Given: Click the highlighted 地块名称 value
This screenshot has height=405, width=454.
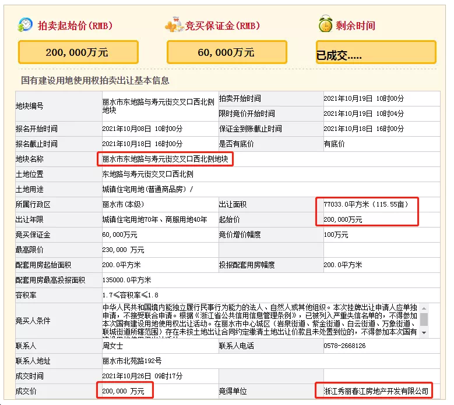Looking at the screenshot, I should pos(166,159).
